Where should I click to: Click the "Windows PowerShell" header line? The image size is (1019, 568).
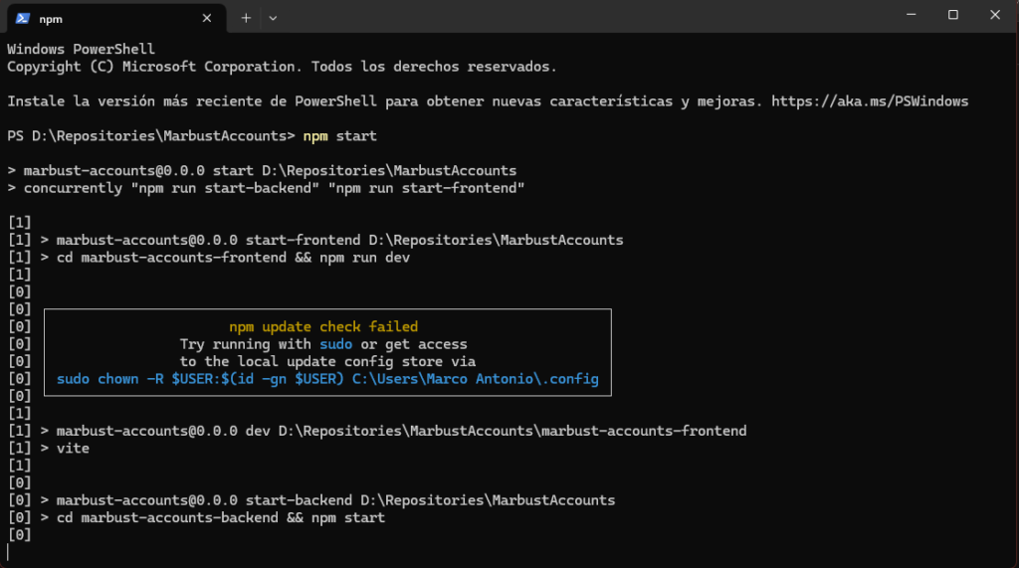pos(81,50)
